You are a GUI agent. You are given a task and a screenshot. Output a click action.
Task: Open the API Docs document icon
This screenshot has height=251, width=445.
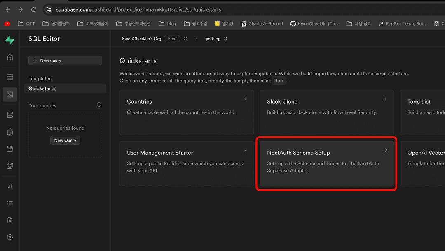click(10, 220)
